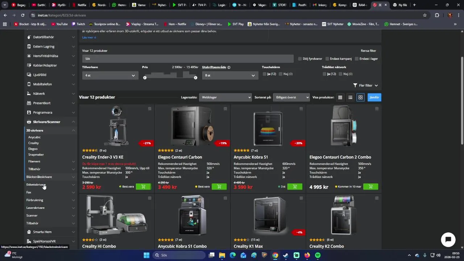Open the Utskriftsområde 8 st dropdown
Screen dimensions: 464x261
click(230, 75)
